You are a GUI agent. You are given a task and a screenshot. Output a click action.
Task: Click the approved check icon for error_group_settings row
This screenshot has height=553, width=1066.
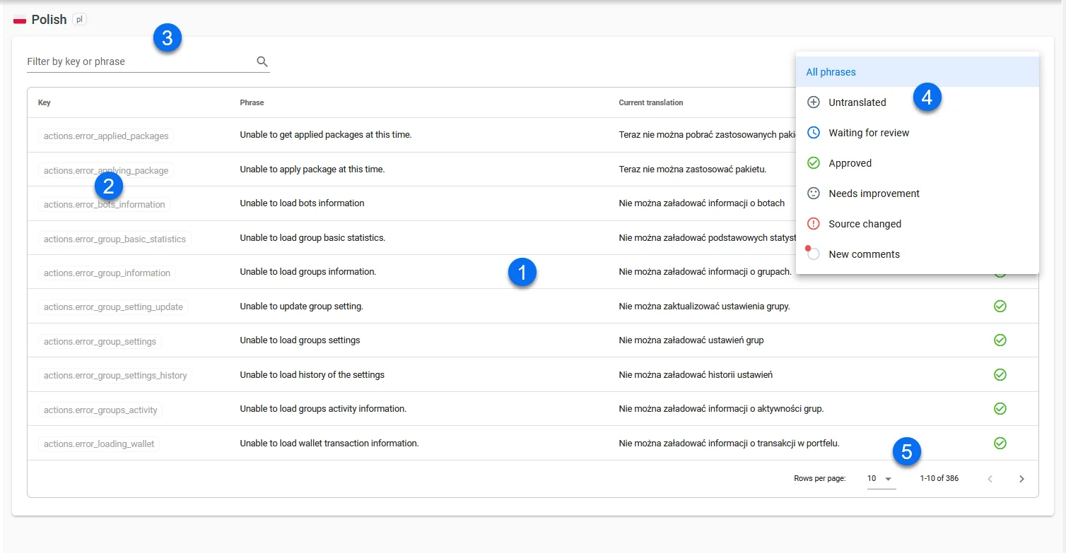click(x=1000, y=340)
